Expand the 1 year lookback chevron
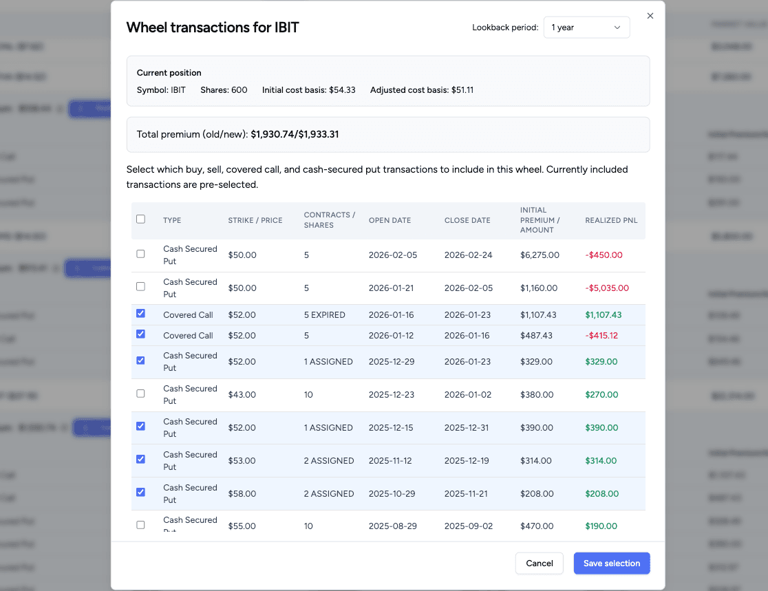The width and height of the screenshot is (768, 591). [617, 27]
